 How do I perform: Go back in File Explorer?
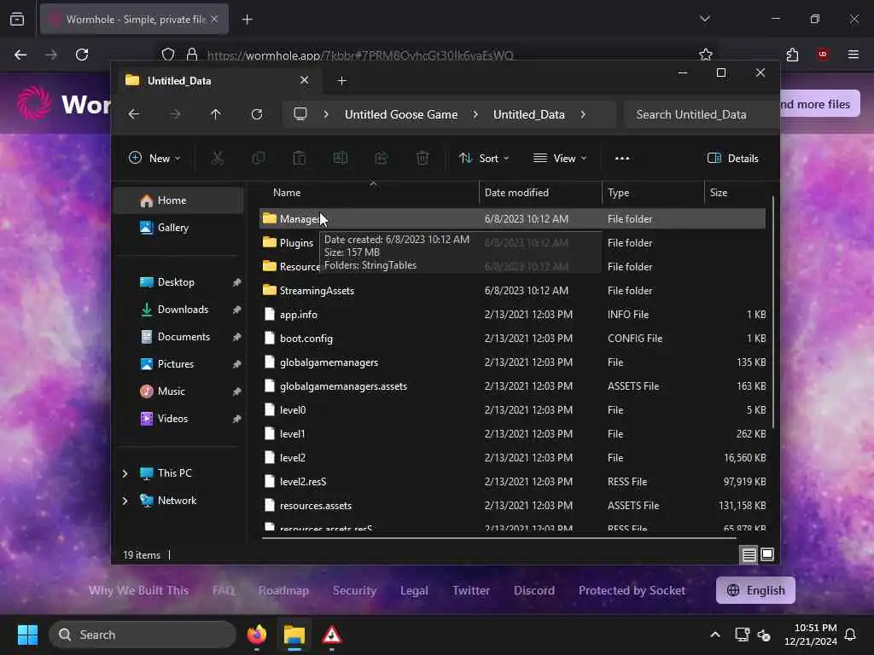[134, 114]
